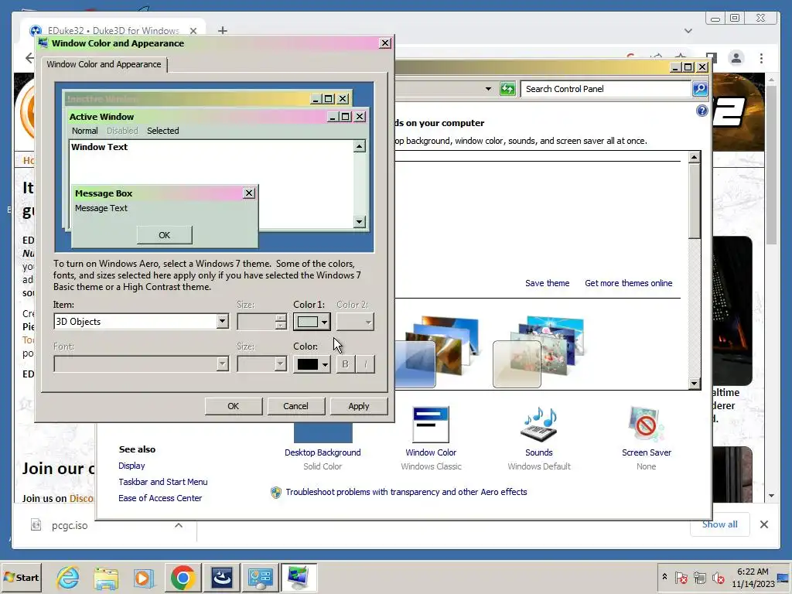
Task: Click the pcgc.iso download file icon
Action: (36, 525)
